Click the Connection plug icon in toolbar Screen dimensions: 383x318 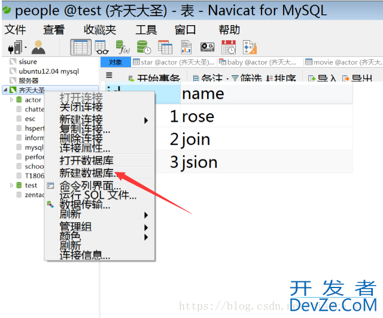tap(15, 47)
